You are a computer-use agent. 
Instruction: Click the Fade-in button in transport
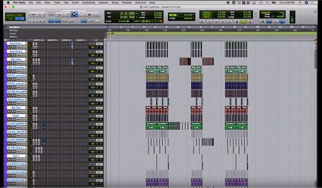tap(207, 17)
